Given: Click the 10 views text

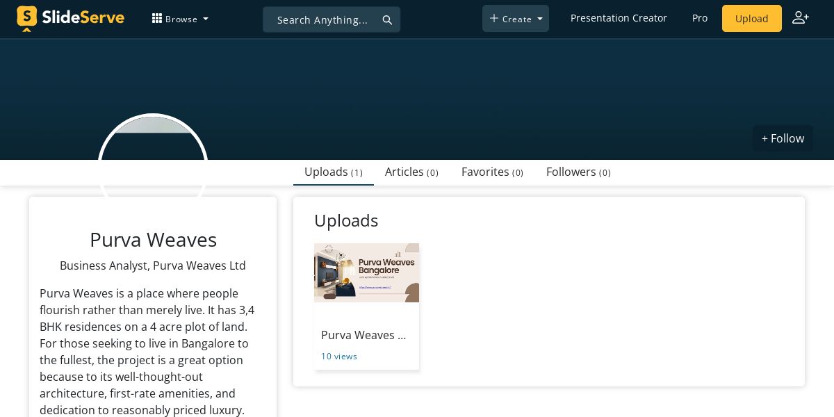Looking at the screenshot, I should 339,357.
